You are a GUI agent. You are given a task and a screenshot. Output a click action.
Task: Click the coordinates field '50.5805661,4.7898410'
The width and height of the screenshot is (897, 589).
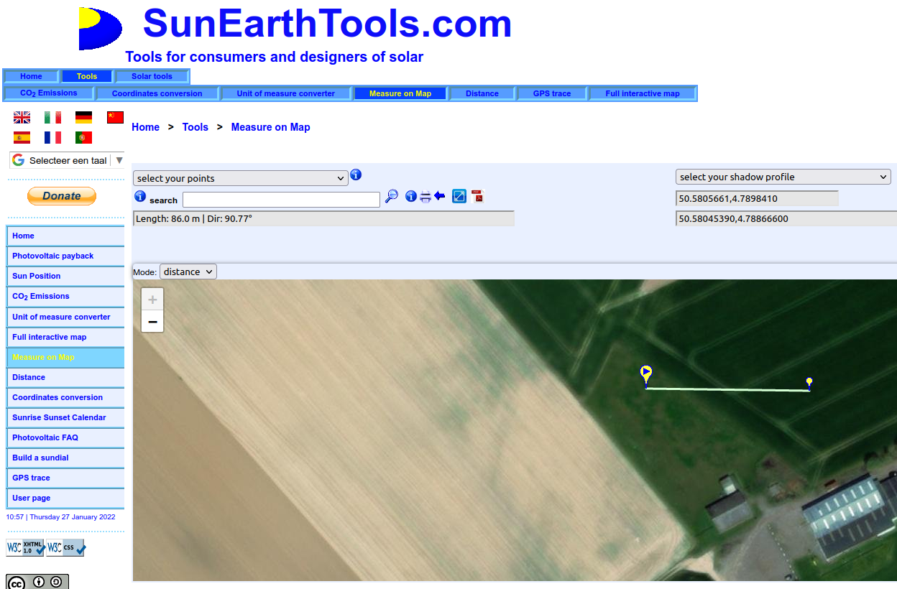point(757,198)
